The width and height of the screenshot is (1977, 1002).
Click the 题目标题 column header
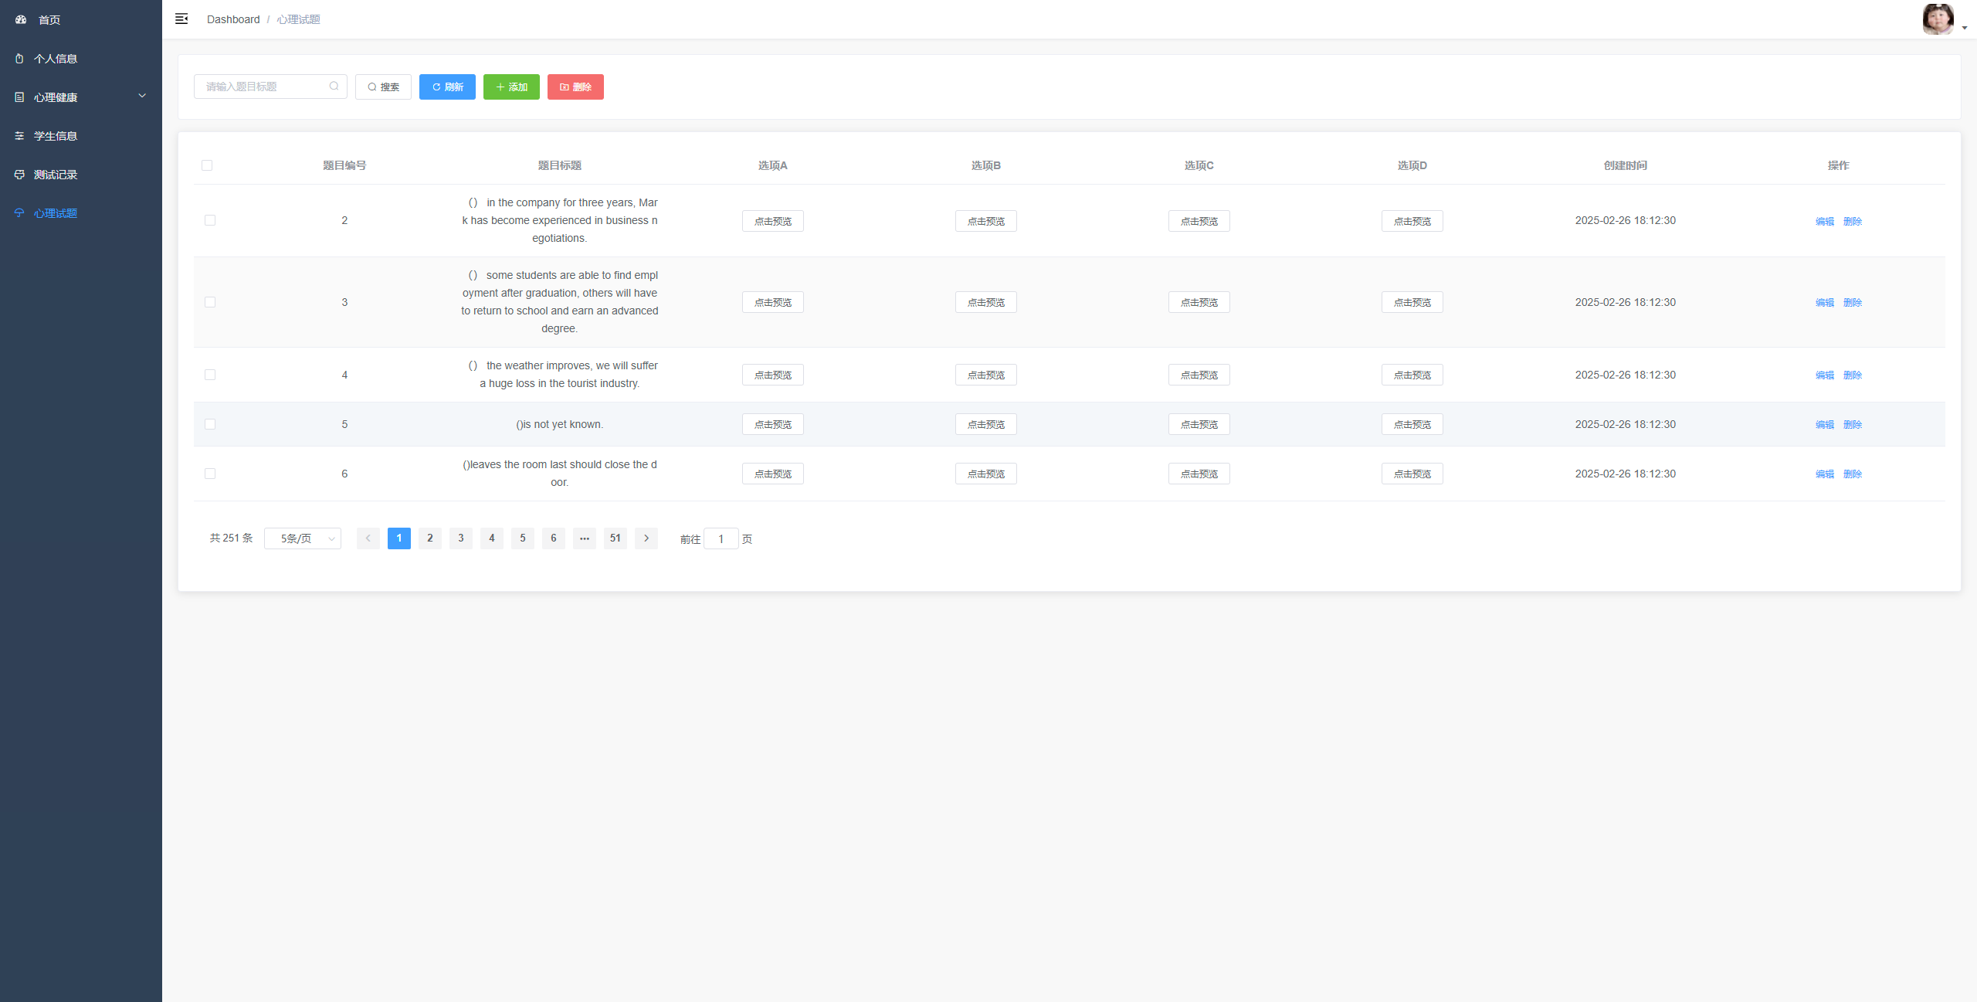coord(560,165)
